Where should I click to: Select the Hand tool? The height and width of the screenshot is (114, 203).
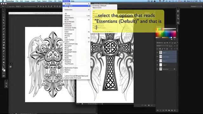coord(4,62)
